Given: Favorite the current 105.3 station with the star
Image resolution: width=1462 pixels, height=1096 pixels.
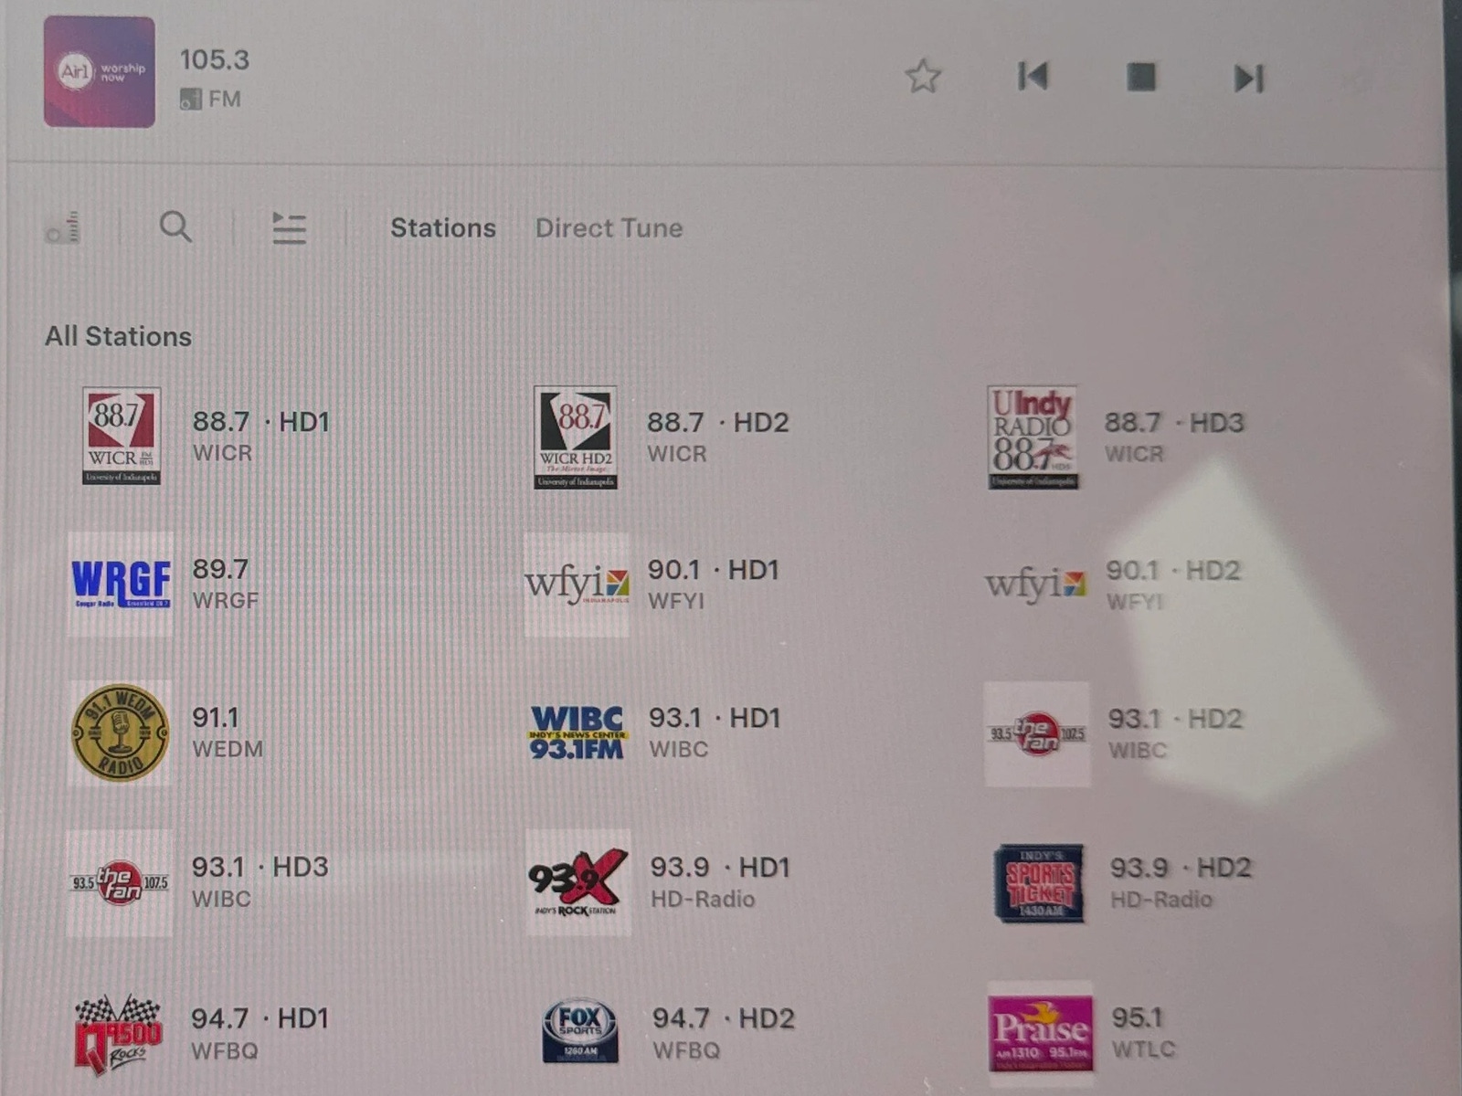Looking at the screenshot, I should point(923,77).
